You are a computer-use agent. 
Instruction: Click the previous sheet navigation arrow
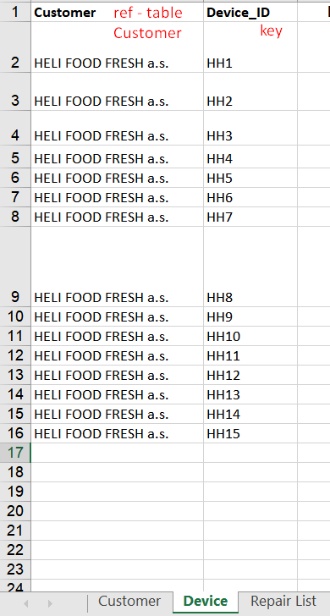pos(26,603)
